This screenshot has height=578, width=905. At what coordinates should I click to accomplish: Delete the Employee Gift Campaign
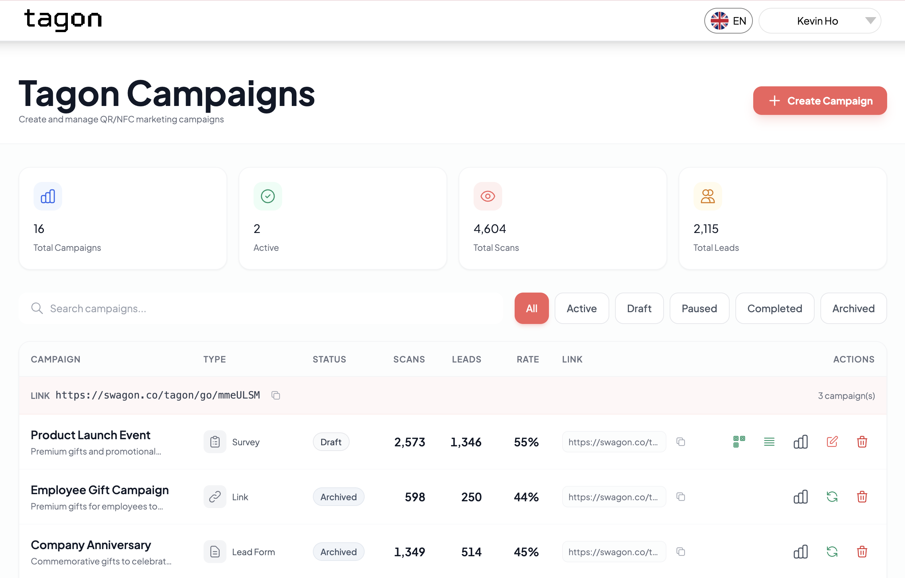coord(862,497)
